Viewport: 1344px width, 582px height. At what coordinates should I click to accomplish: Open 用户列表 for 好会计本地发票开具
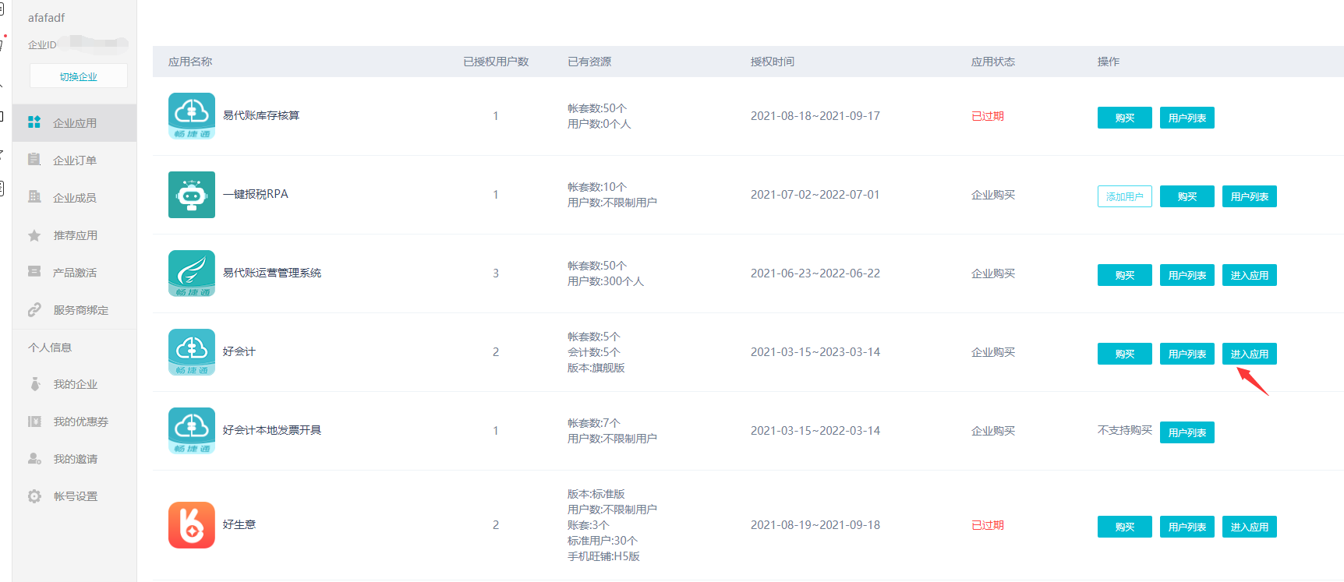(x=1187, y=432)
